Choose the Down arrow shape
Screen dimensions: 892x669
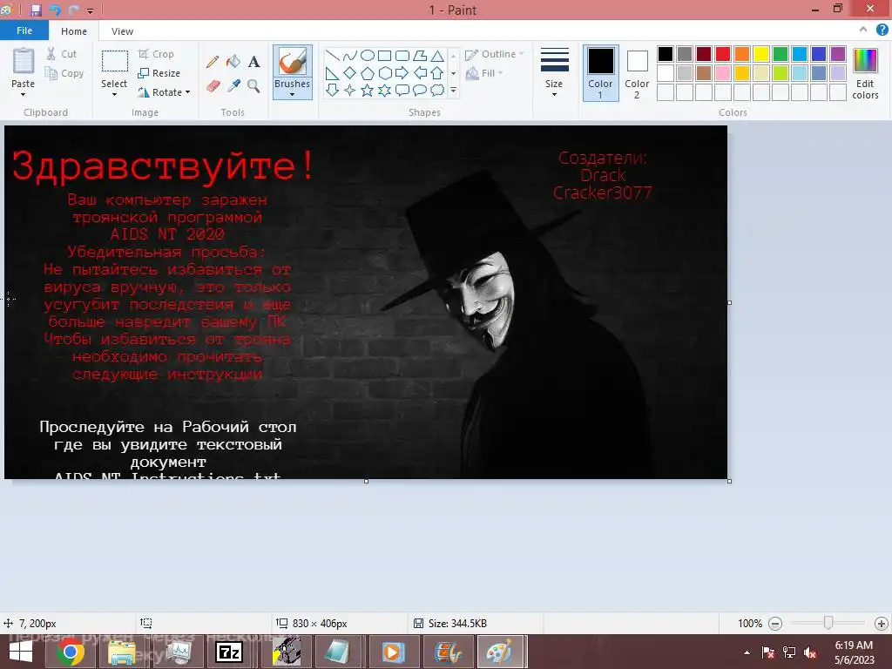point(332,90)
